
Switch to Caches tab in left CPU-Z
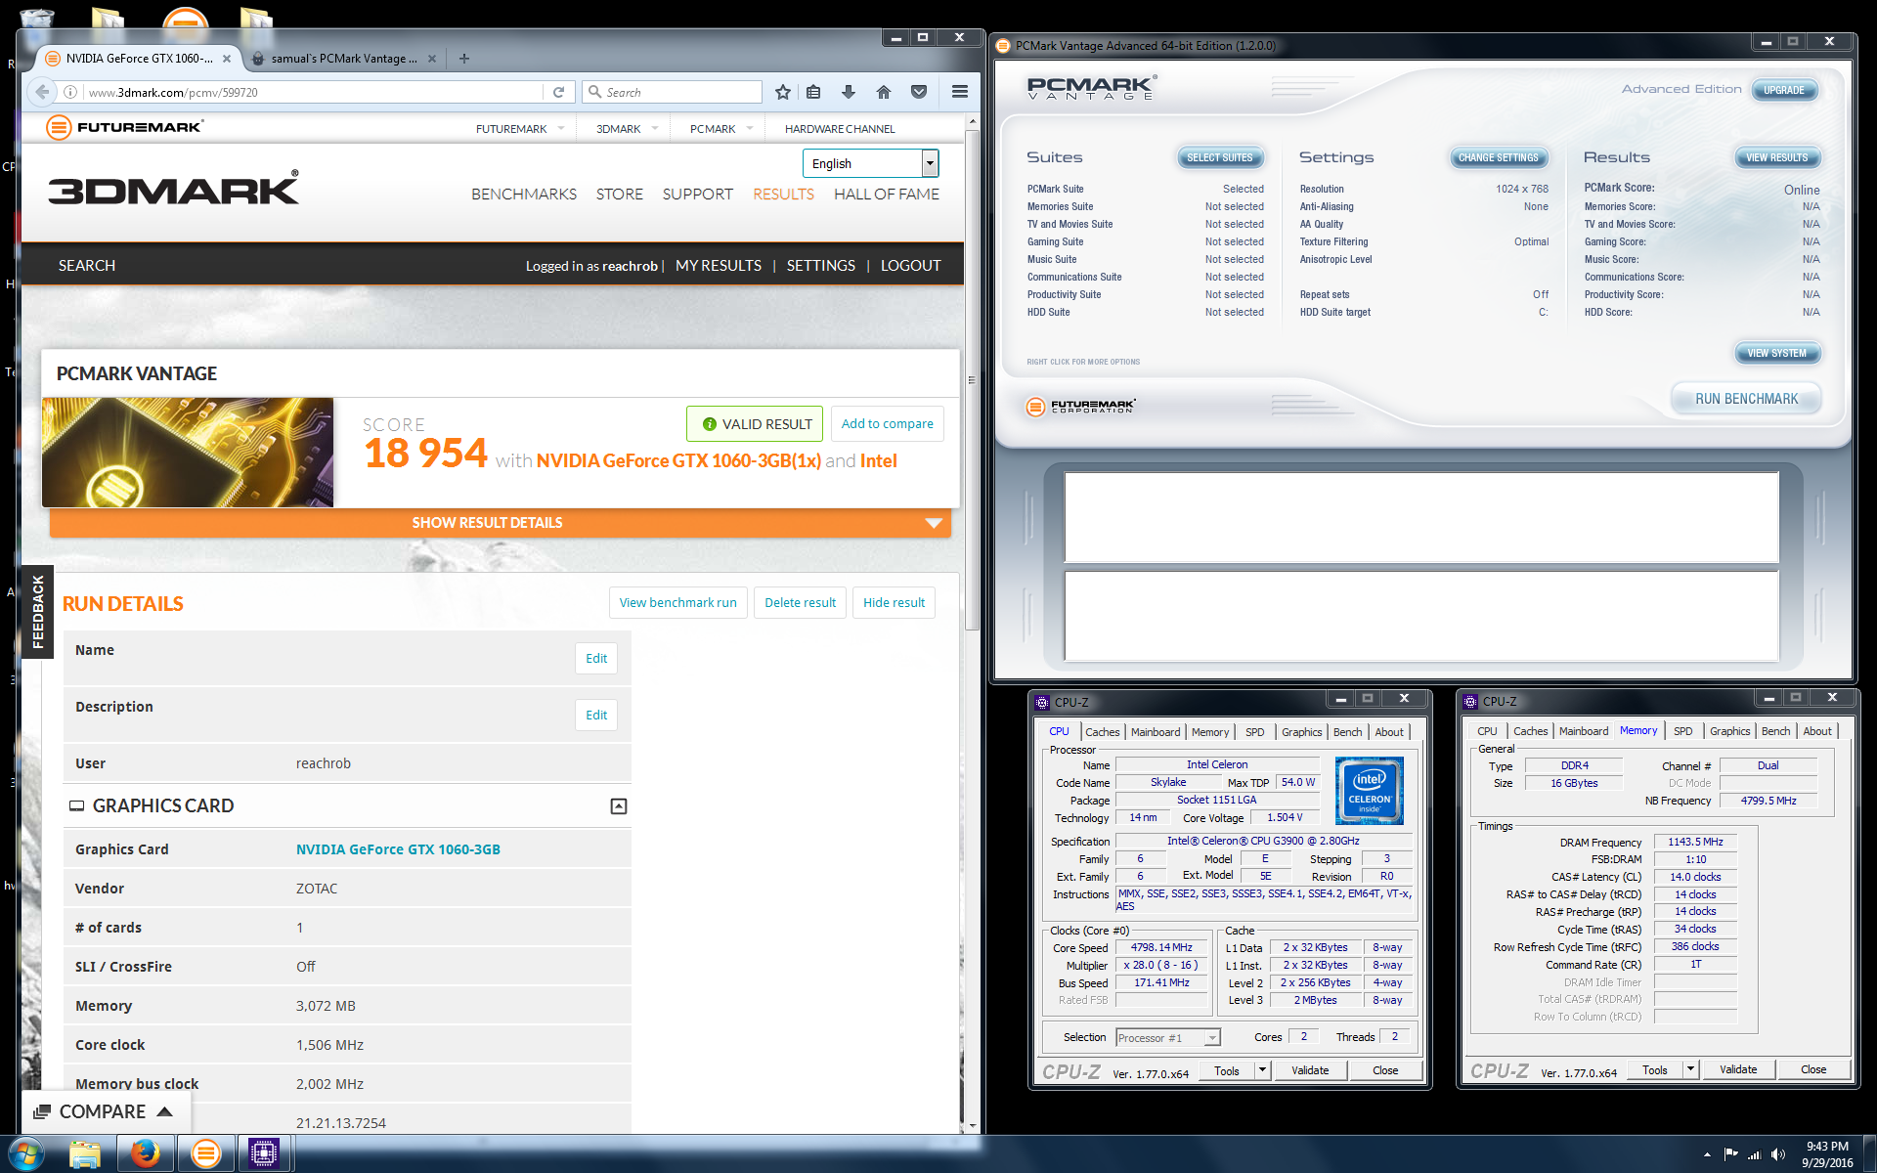[1103, 732]
